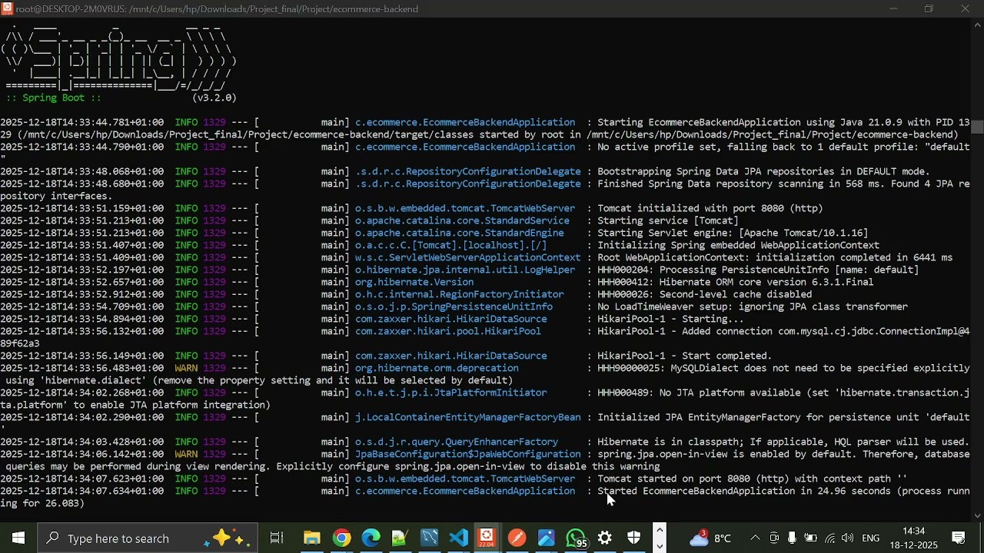
Task: Click the taskbar search box
Action: 148,538
